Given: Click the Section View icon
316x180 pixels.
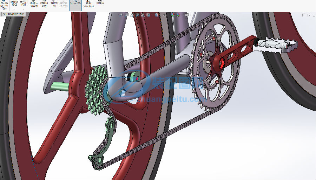Looking at the screenshot, I should [x=137, y=15].
